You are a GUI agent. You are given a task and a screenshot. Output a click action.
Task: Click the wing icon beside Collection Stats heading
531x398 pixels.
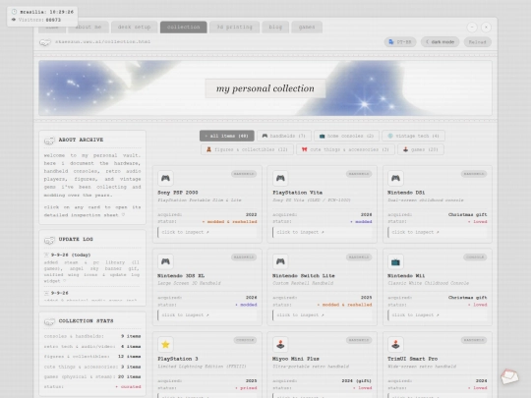[49, 321]
